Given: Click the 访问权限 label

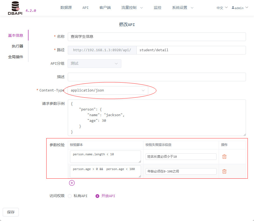Looking at the screenshot, I should coord(57,196).
